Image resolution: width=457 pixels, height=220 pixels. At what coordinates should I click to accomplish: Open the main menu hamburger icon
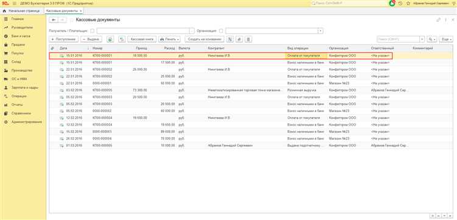tap(15, 3)
